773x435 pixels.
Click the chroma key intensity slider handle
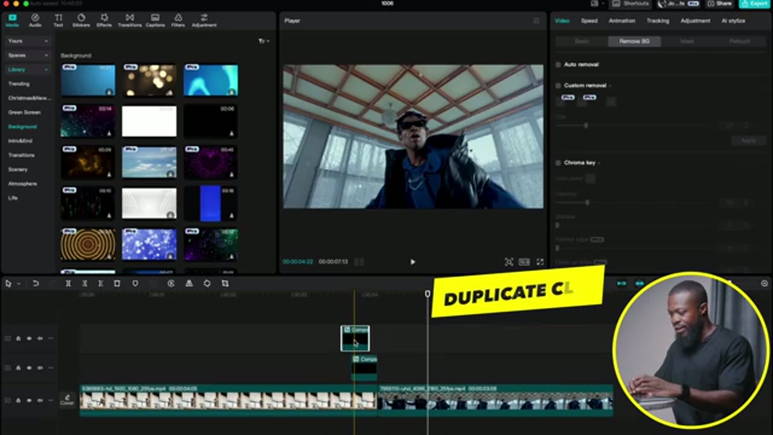[587, 202]
